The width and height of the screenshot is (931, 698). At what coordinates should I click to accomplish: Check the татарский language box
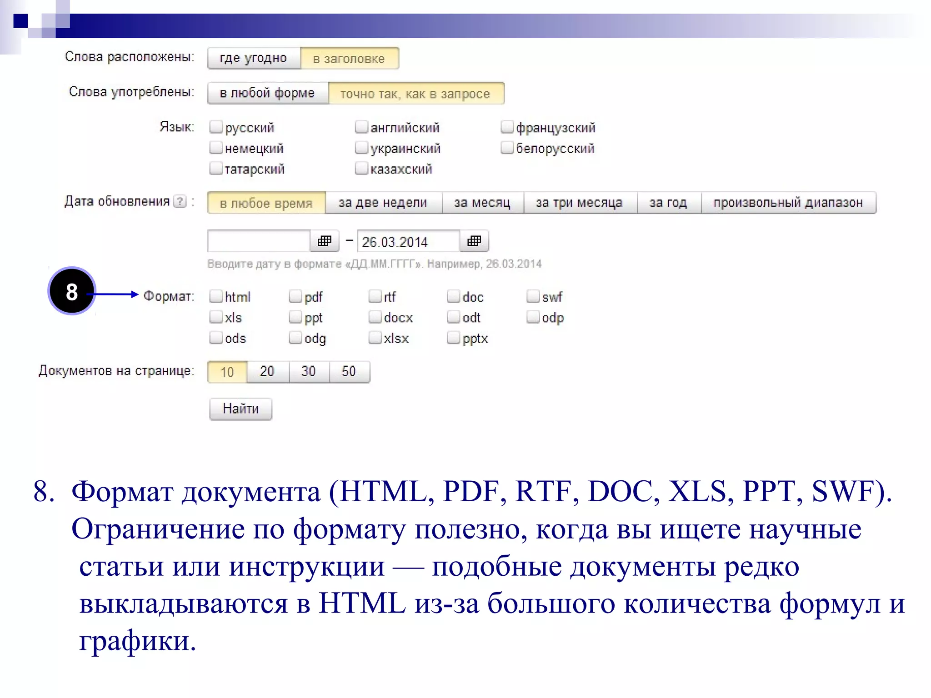(x=216, y=168)
